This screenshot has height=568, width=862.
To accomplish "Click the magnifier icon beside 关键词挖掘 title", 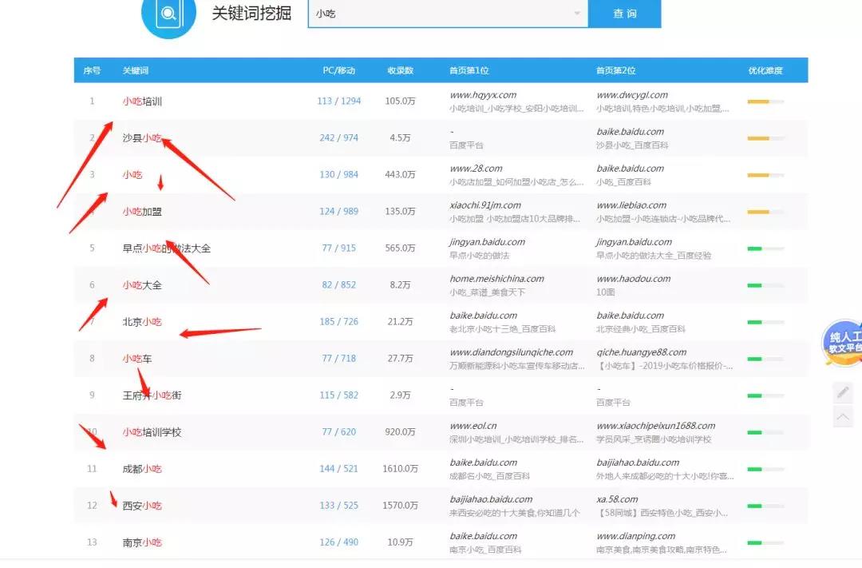I will (x=168, y=14).
